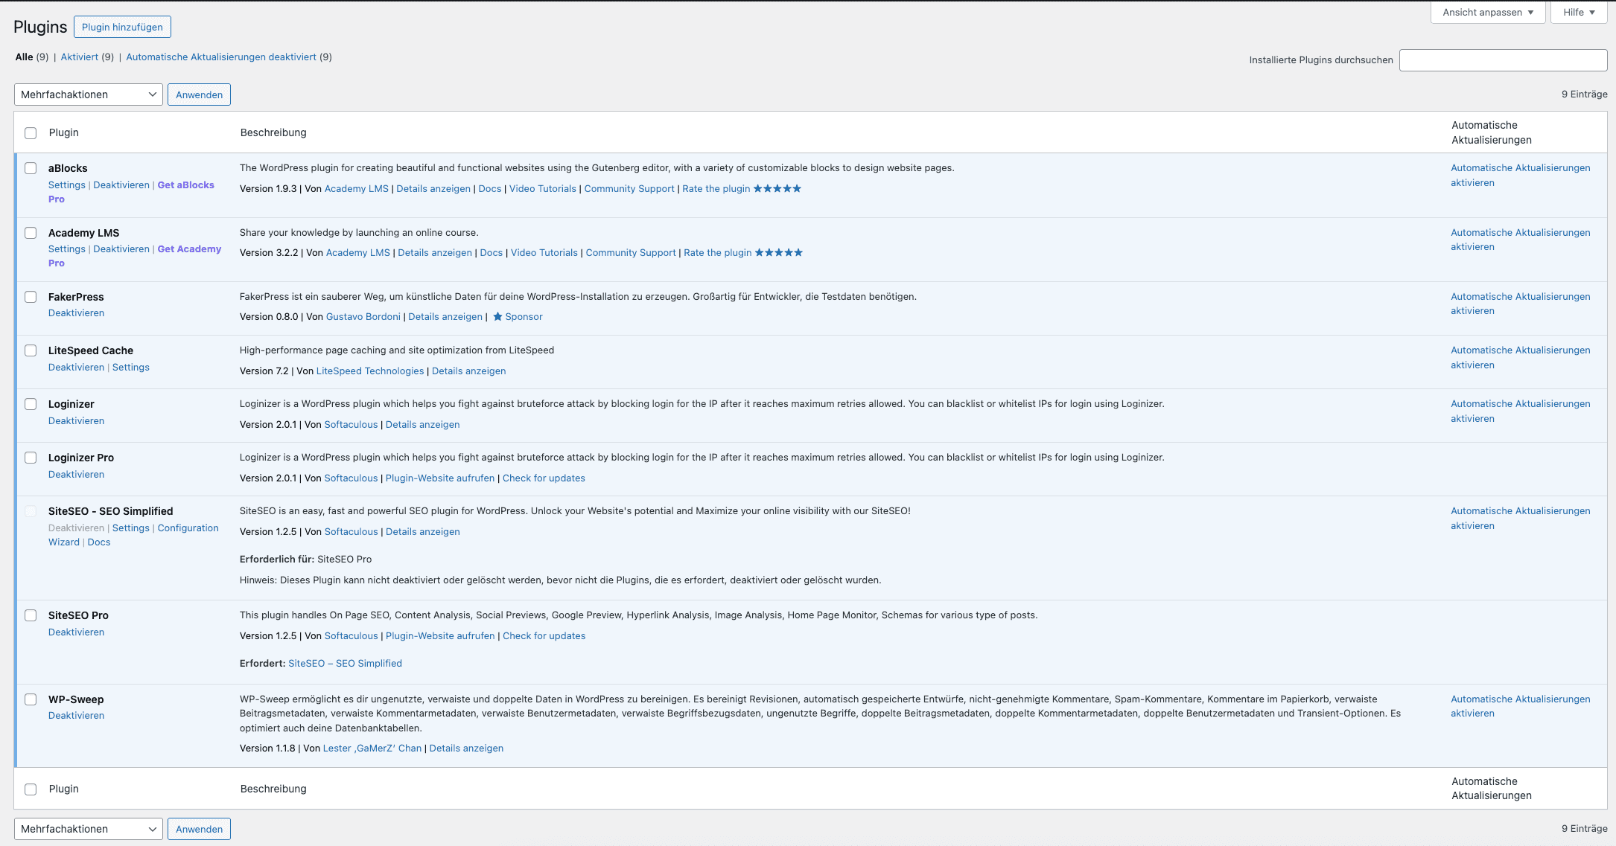Image resolution: width=1616 pixels, height=846 pixels.
Task: Open Plugin-Website aufrufen in Loginizer Pro row
Action: tap(440, 478)
